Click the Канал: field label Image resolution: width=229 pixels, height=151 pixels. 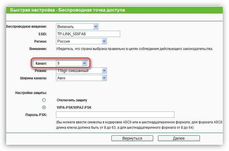[41, 64]
